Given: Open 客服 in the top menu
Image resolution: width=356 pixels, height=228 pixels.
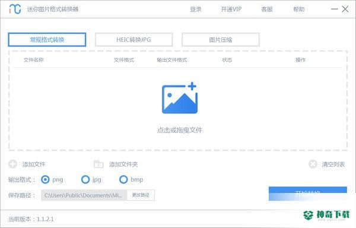Looking at the screenshot, I should [267, 9].
